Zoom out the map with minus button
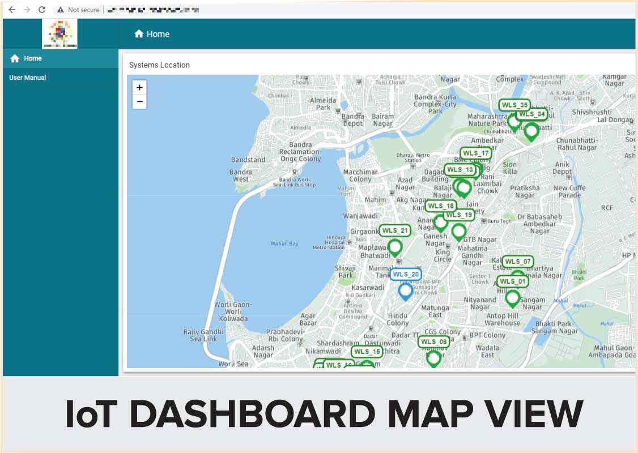The image size is (638, 453). tap(139, 102)
